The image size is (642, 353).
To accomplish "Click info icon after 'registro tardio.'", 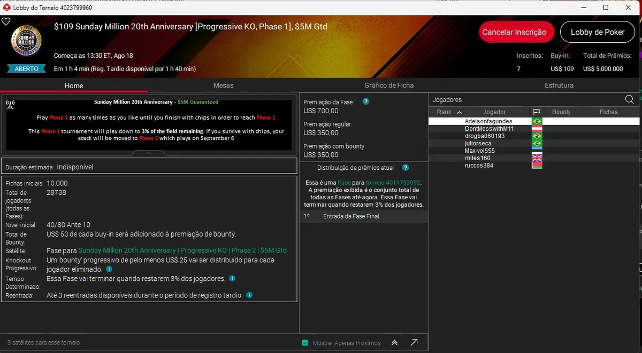I will pos(249,295).
